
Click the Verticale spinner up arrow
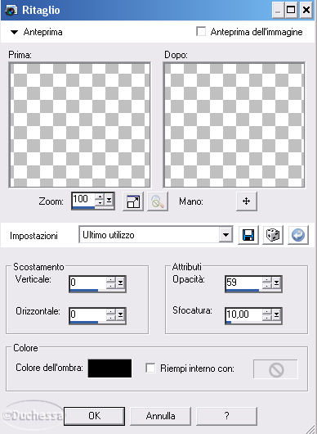[111, 279]
